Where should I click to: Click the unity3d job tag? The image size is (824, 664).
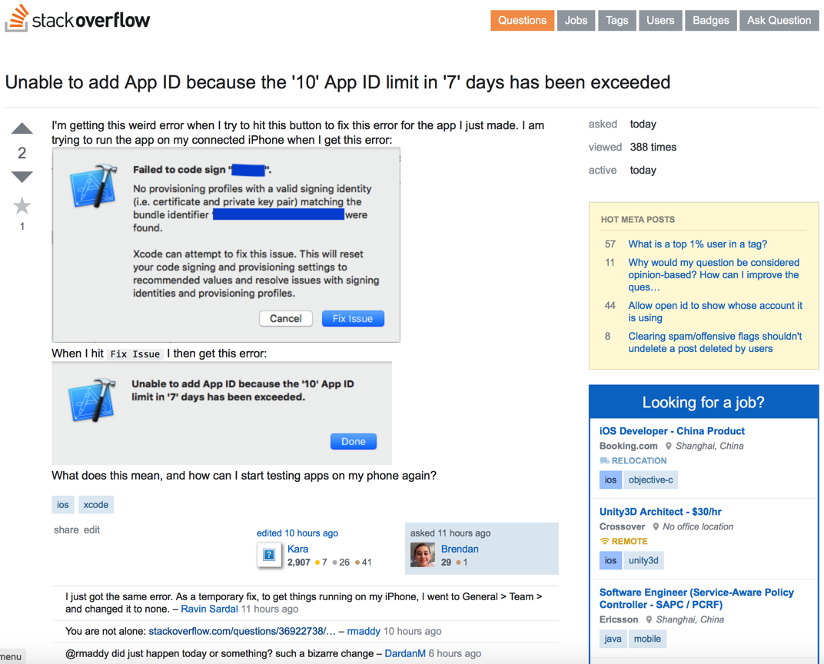[x=643, y=560]
